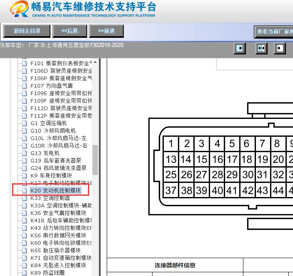This screenshot has height=276, width=293.
Task: Click the center split panel icon
Action: pos(261,48)
